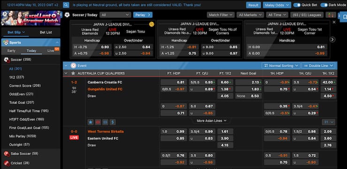Image resolution: width=347 pixels, height=169 pixels.
Task: Open the Normal Sorting dropdown
Action: (x=281, y=66)
